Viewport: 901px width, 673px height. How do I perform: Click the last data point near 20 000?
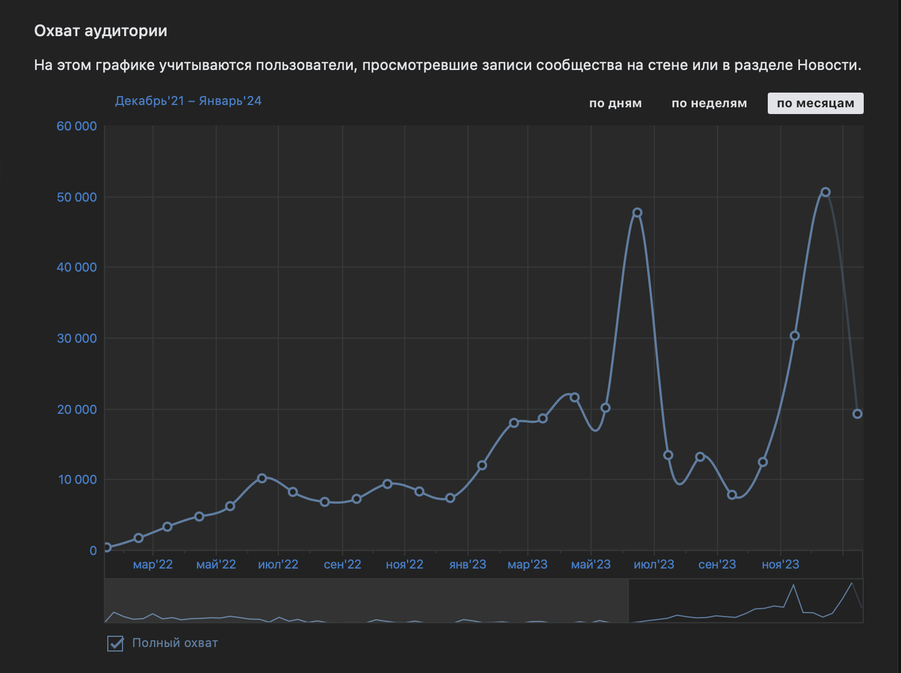(857, 414)
